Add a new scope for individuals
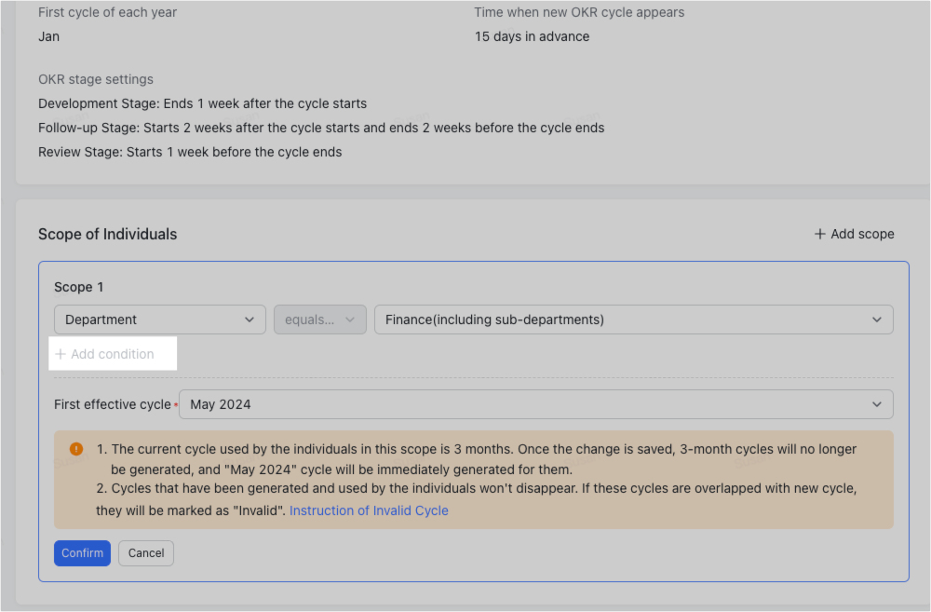This screenshot has width=931, height=612. tap(853, 234)
